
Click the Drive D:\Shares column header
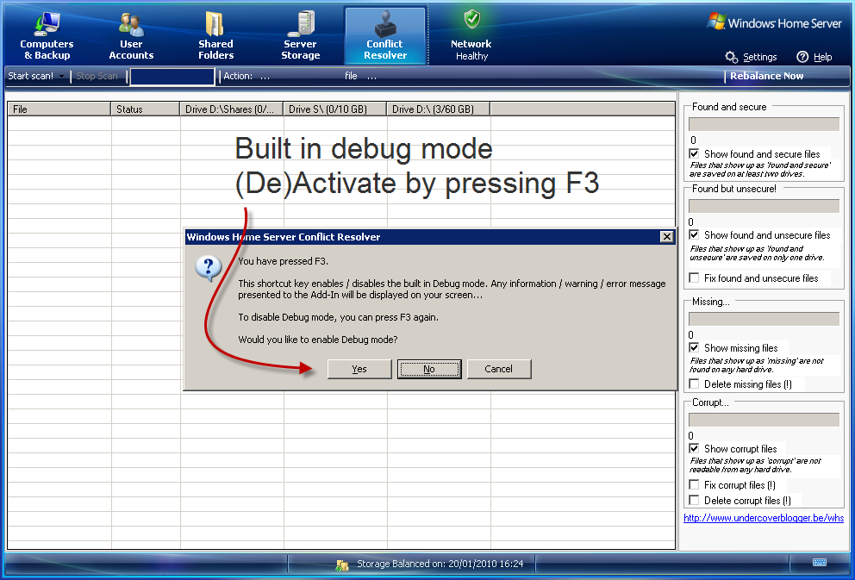[x=231, y=109]
